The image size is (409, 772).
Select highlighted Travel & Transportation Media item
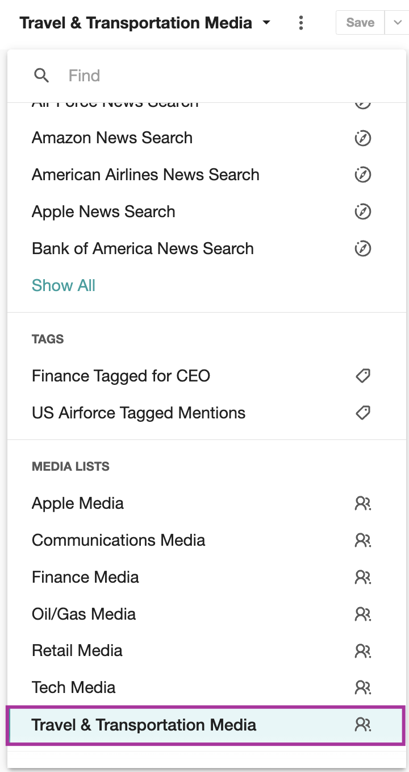(206, 725)
